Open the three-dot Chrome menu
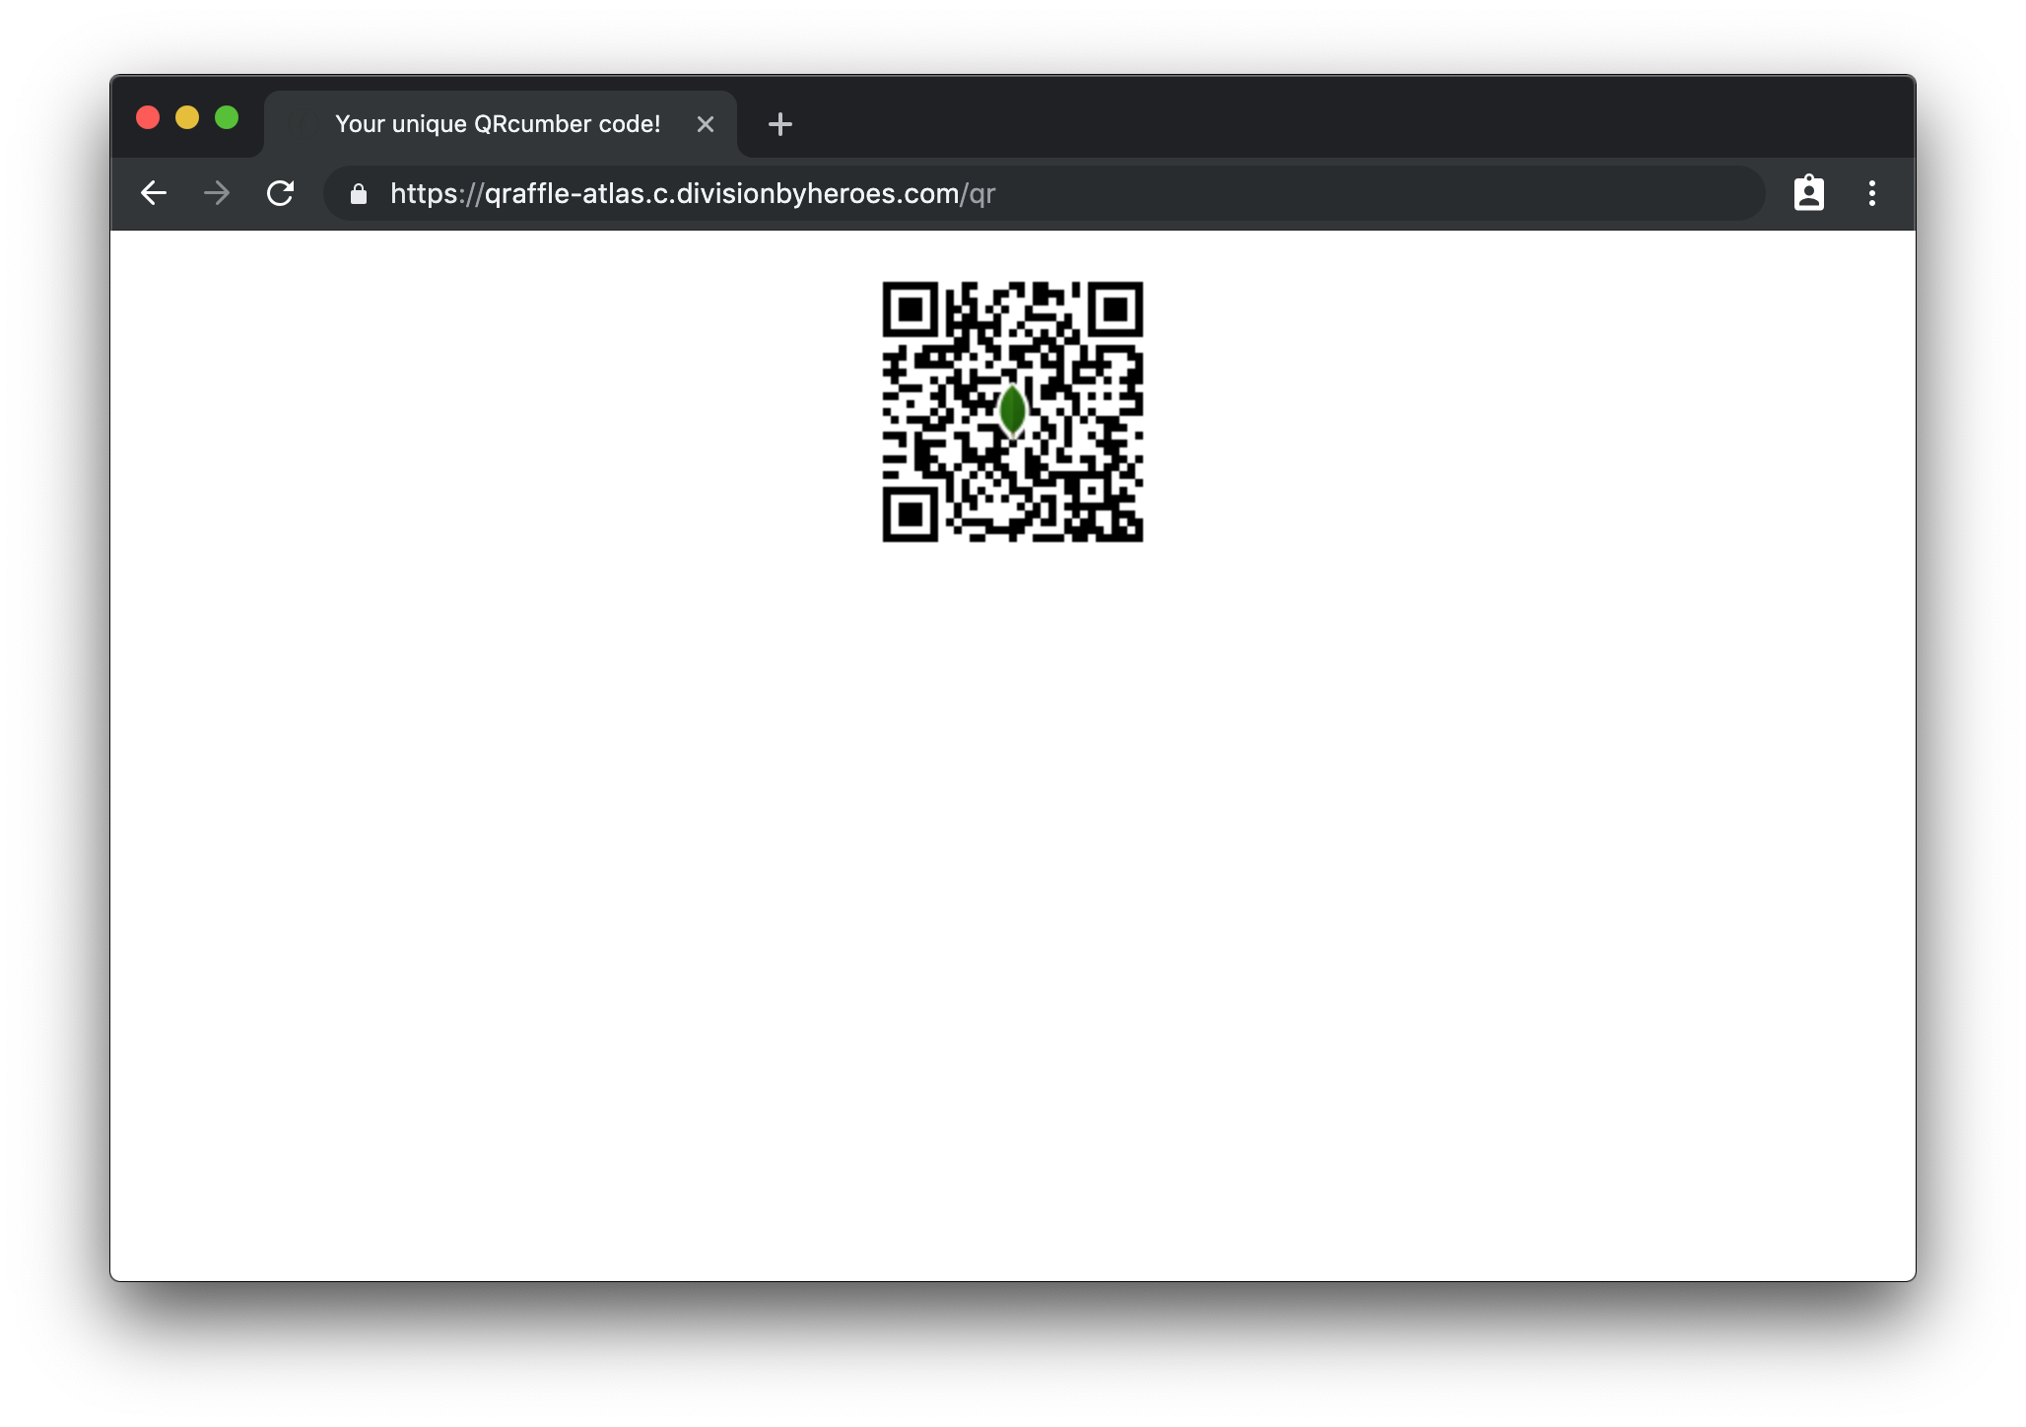 click(x=1871, y=193)
